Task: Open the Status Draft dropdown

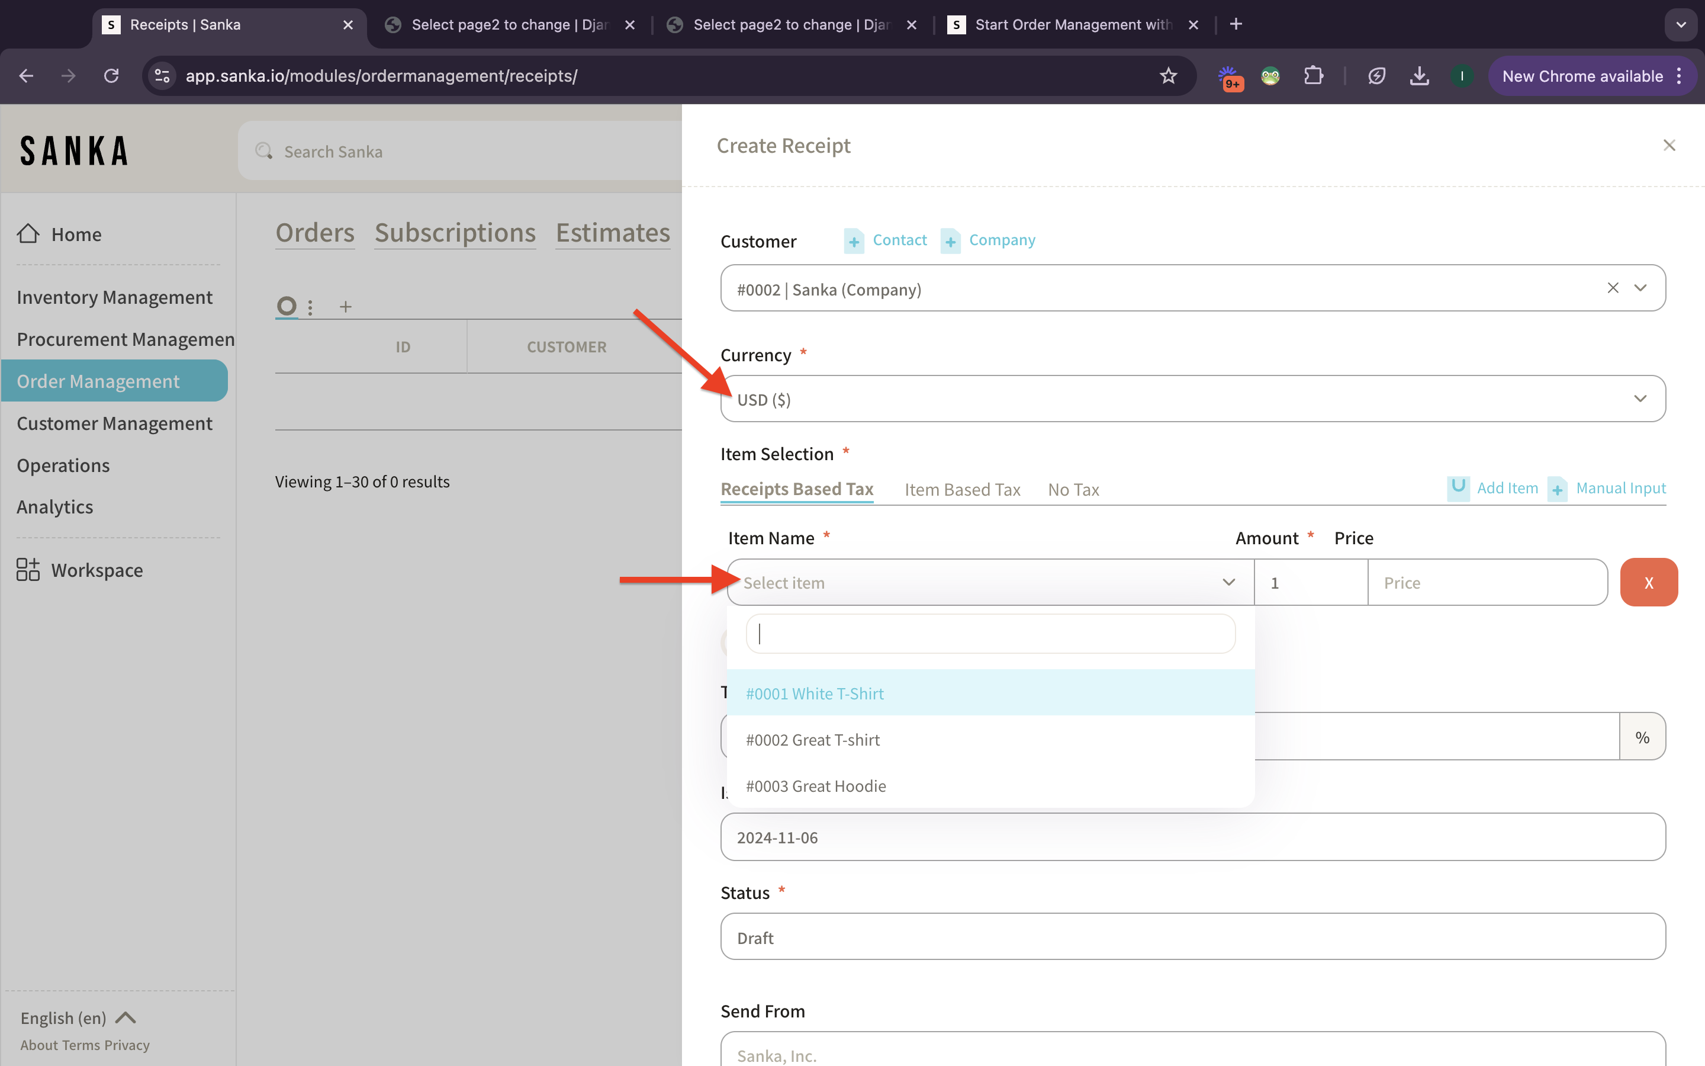Action: point(1193,937)
